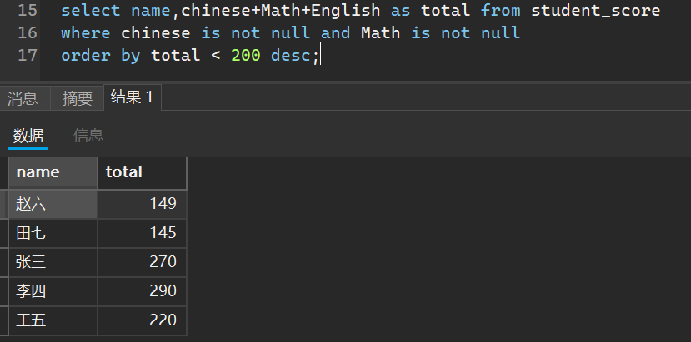The width and height of the screenshot is (691, 342).
Task: Click the row selector beside 赵六
Action: click(x=3, y=204)
